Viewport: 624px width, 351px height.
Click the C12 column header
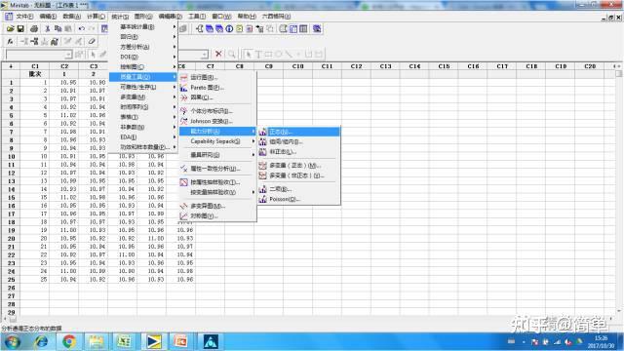(x=356, y=66)
